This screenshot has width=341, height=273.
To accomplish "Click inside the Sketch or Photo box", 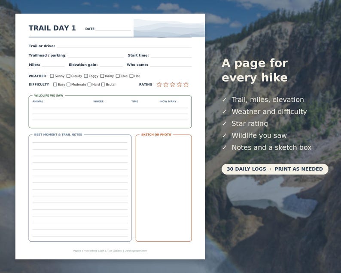I will pyautogui.click(x=164, y=188).
